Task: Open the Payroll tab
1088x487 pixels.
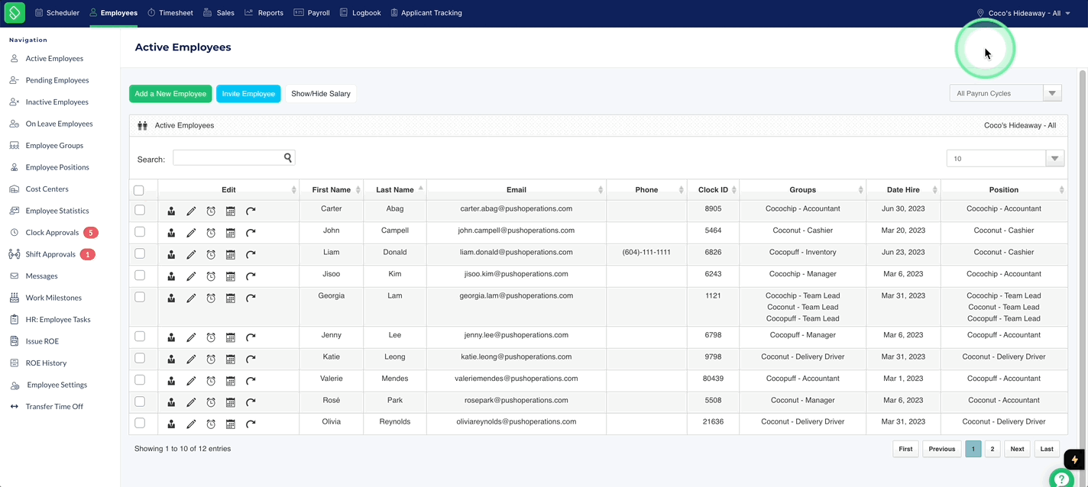Action: 312,13
